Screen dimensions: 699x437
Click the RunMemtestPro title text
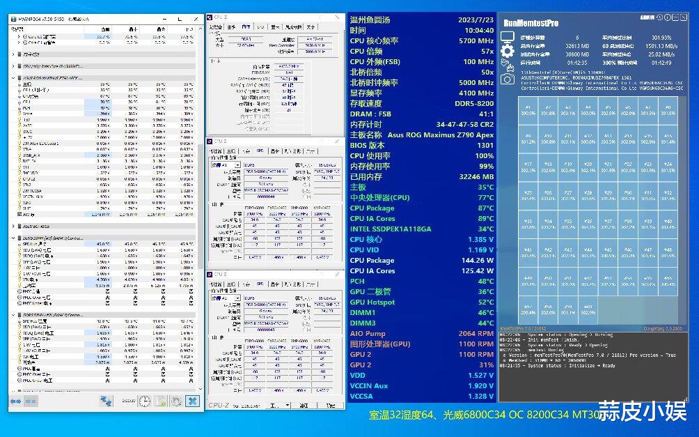[x=531, y=23]
